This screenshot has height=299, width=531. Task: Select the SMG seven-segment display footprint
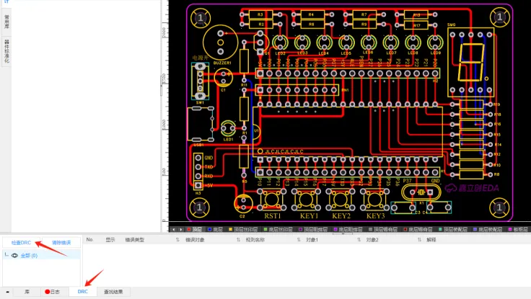pos(470,62)
